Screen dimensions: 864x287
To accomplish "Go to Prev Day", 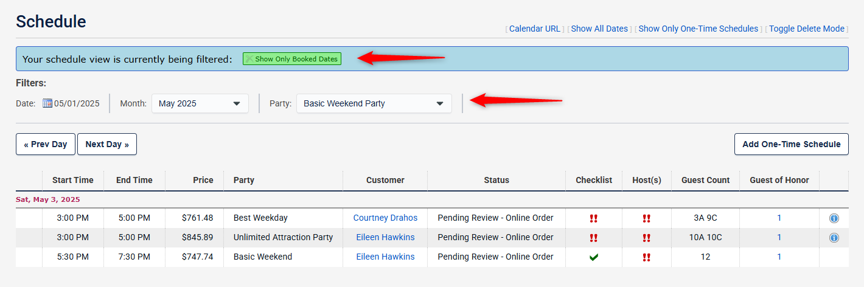I will 46,144.
